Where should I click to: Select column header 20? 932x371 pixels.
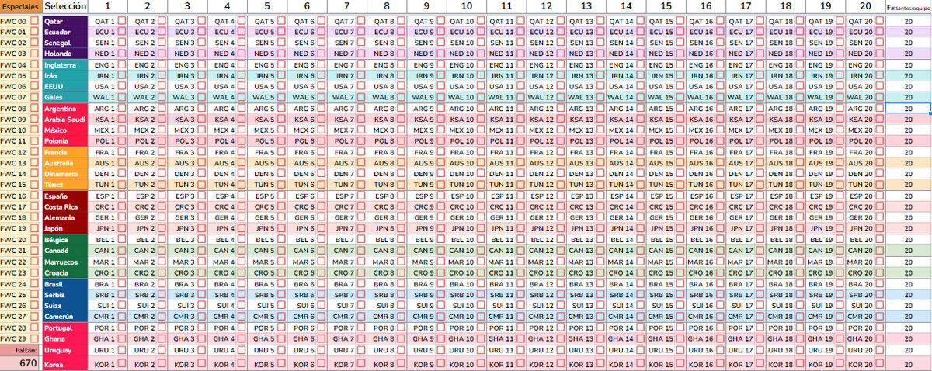(864, 7)
